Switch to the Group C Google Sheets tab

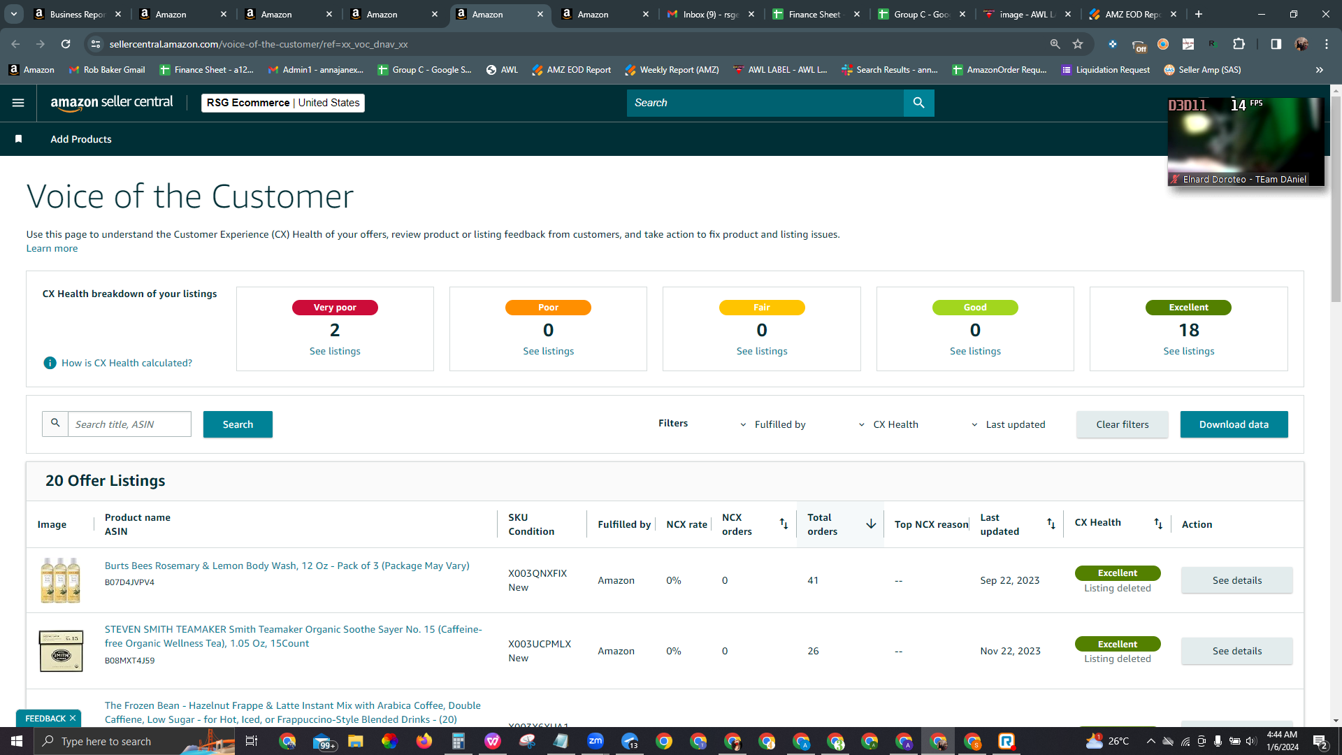pyautogui.click(x=922, y=14)
